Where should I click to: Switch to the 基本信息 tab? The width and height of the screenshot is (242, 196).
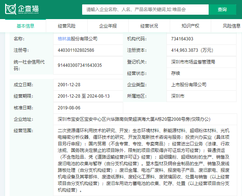[25, 26]
